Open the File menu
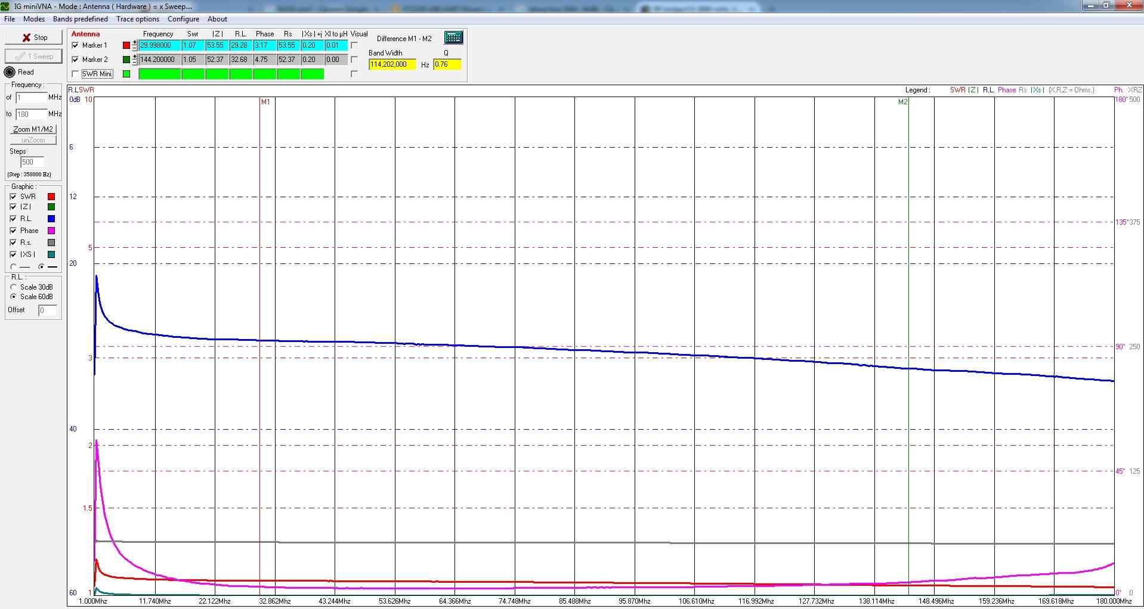Screen dimensions: 1144x609 tap(10, 19)
